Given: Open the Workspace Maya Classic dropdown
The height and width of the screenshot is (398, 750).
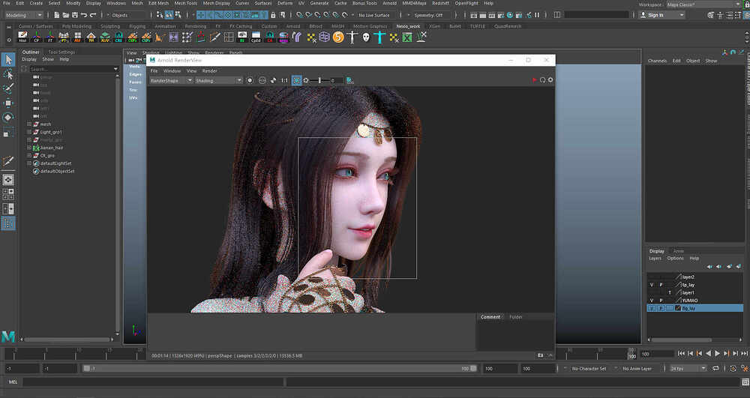Looking at the screenshot, I should 703,4.
